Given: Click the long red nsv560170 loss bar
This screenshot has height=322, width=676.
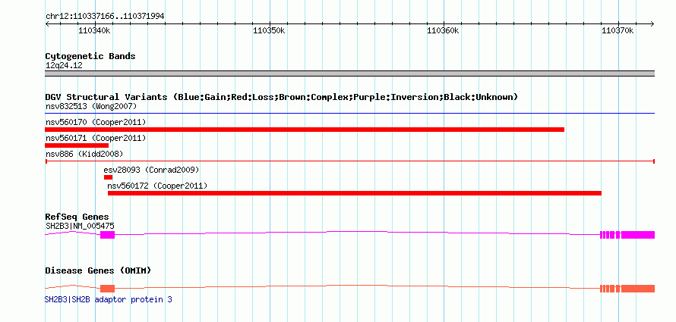Looking at the screenshot, I should click(x=305, y=130).
